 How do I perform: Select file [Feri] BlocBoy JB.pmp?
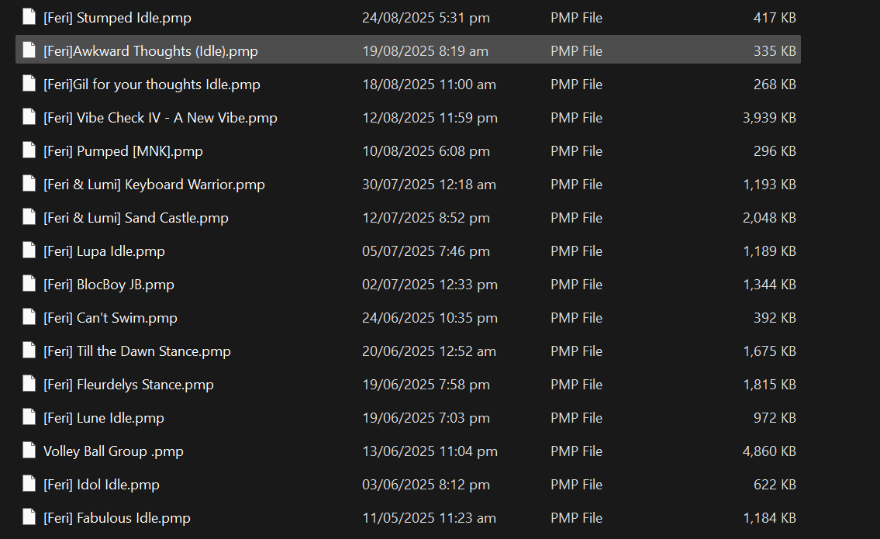[x=109, y=285]
